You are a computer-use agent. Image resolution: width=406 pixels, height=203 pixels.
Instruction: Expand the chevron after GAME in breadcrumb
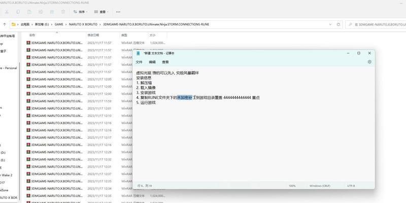pos(66,24)
